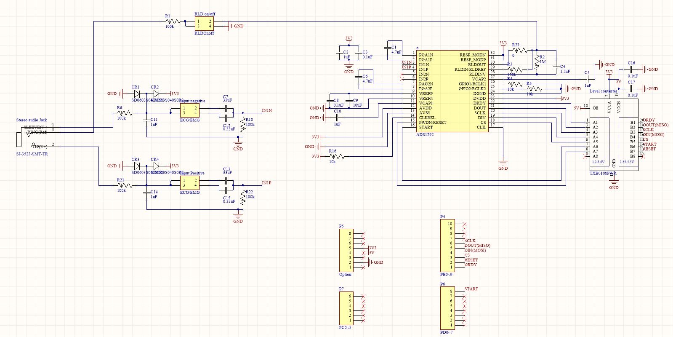Select the P5 Option header
Viewport: 673px width, 337px height.
tap(346, 250)
